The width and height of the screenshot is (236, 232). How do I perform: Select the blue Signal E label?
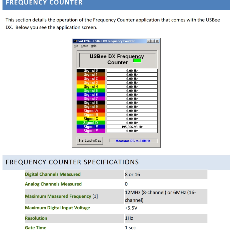pos(91,127)
